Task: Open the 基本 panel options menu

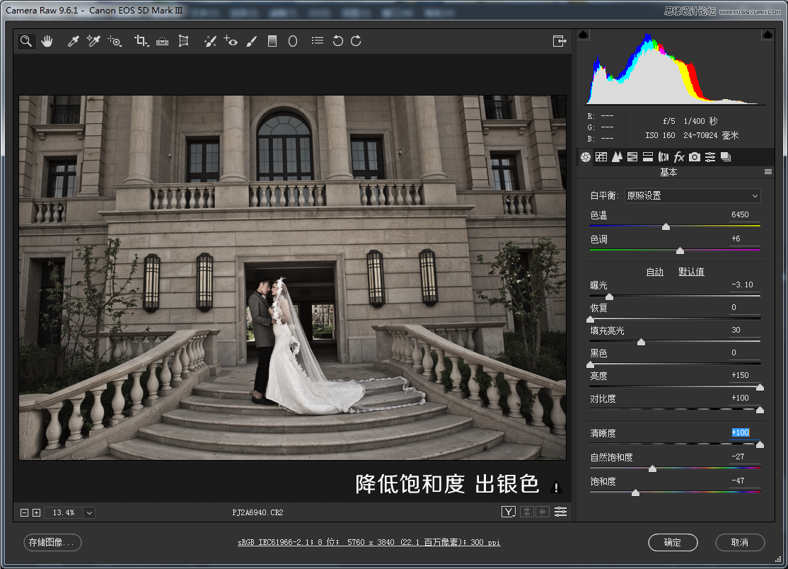Action: [767, 172]
